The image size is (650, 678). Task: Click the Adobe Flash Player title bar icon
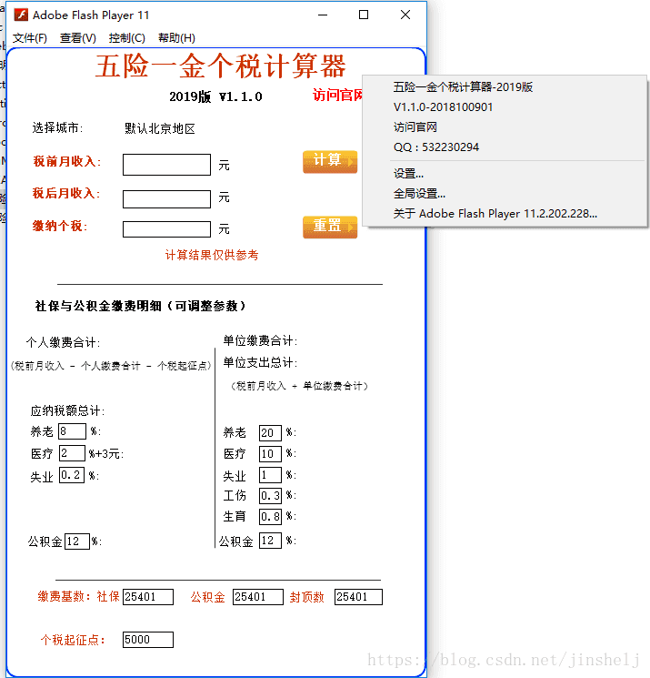pos(21,15)
